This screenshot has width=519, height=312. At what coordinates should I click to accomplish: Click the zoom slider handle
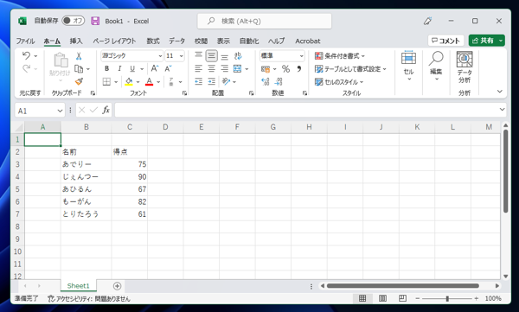click(447, 298)
